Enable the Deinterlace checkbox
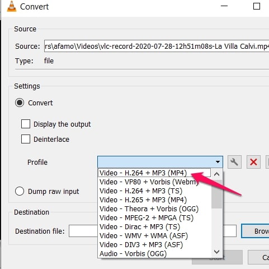269x269 pixels. coord(26,139)
